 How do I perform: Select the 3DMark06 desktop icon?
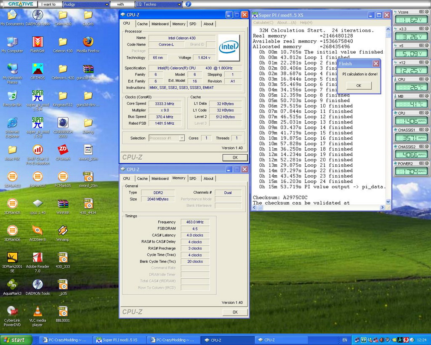(12, 233)
